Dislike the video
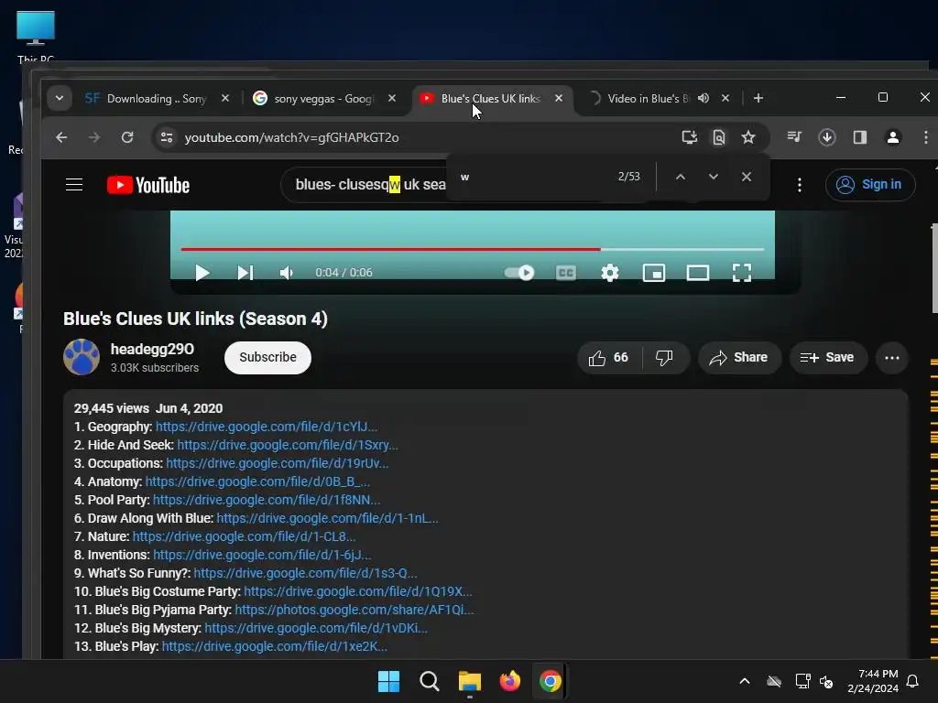This screenshot has height=703, width=938. [665, 358]
